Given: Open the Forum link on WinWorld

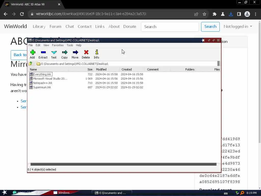Looking at the screenshot, I should point(55,27).
